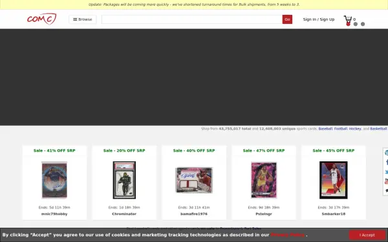Click the '43,755,017 total' cards count

coord(235,128)
